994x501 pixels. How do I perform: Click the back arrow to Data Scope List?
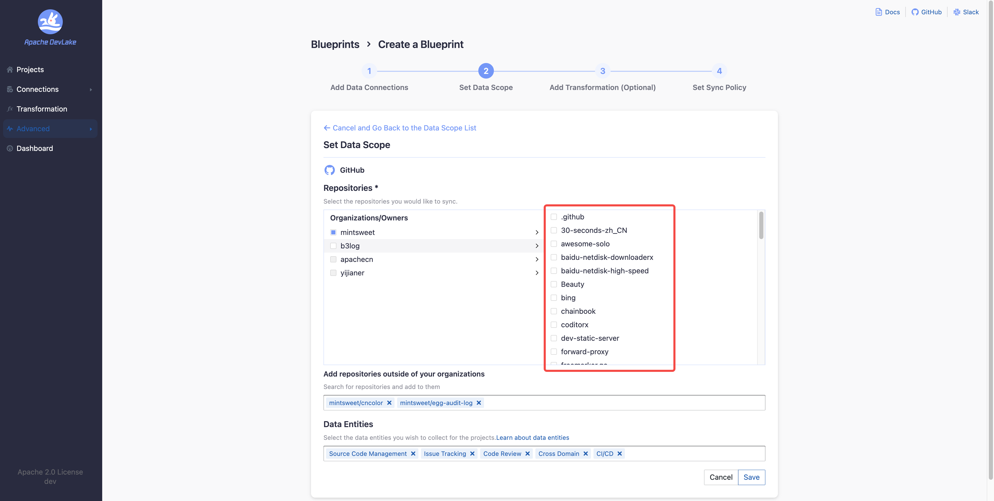pos(327,128)
